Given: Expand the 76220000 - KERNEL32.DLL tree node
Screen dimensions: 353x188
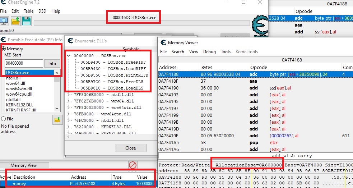Looking at the screenshot, I should (69, 127).
